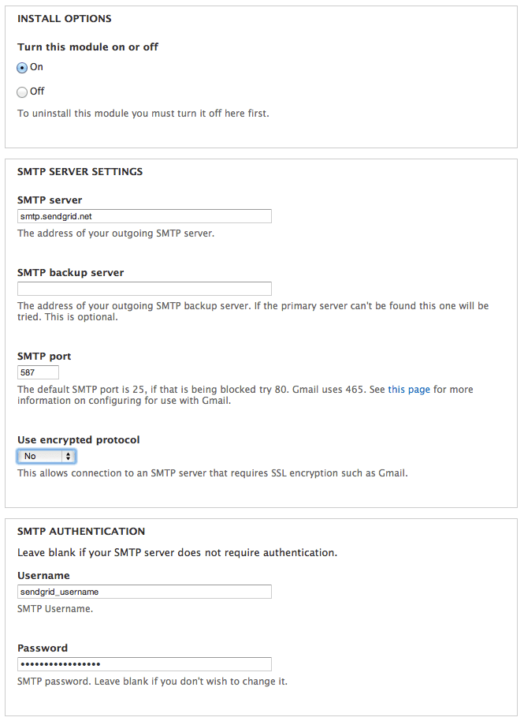This screenshot has height=721, width=524.
Task: Focus the masked password input
Action: click(x=144, y=663)
